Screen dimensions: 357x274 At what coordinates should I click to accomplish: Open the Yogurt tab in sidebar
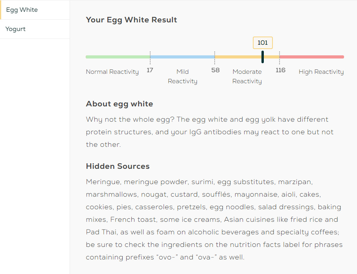tap(16, 29)
